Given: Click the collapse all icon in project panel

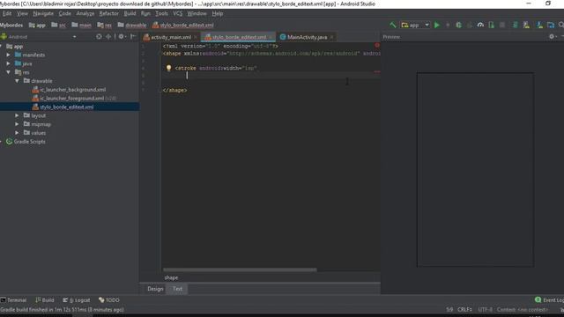Looking at the screenshot, I should (x=108, y=37).
